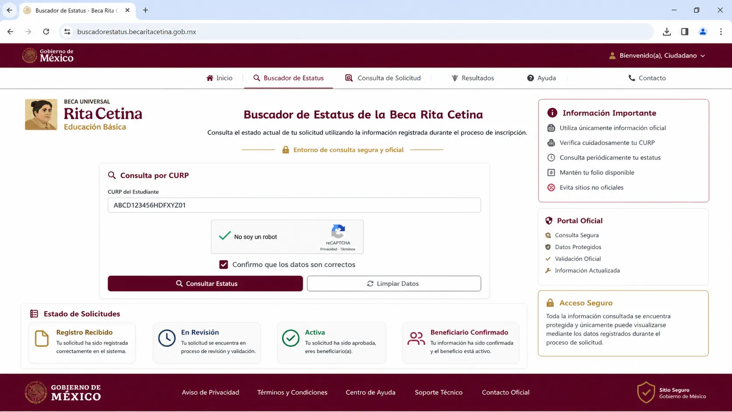This screenshot has height=412, width=732.
Task: Expand the Bienvenido(a), Ciudadano dropdown chevron
Action: point(703,56)
